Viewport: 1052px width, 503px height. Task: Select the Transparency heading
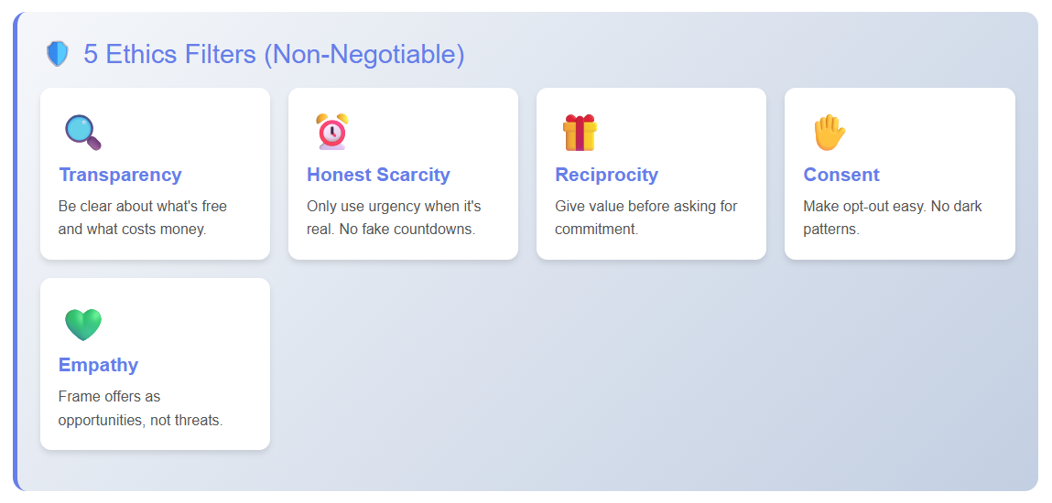click(120, 175)
